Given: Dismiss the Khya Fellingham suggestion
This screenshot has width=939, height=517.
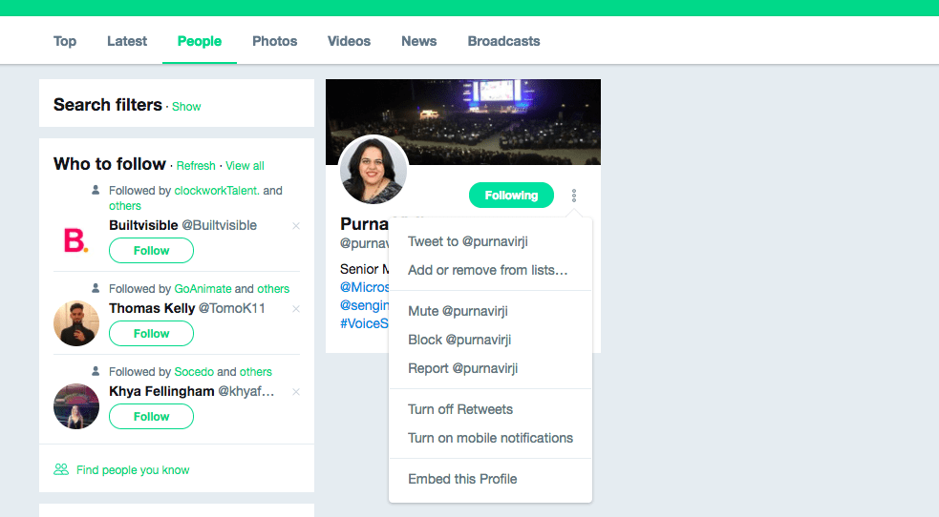Looking at the screenshot, I should coord(296,392).
